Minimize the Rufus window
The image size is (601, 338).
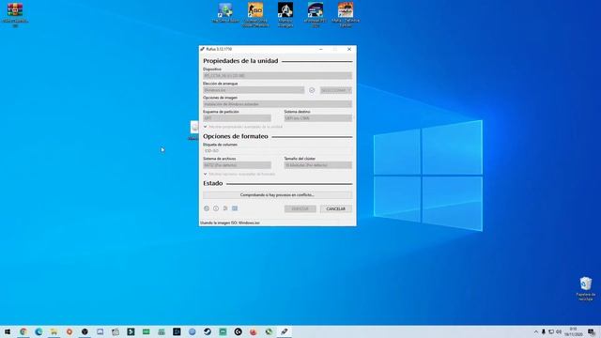(x=321, y=50)
